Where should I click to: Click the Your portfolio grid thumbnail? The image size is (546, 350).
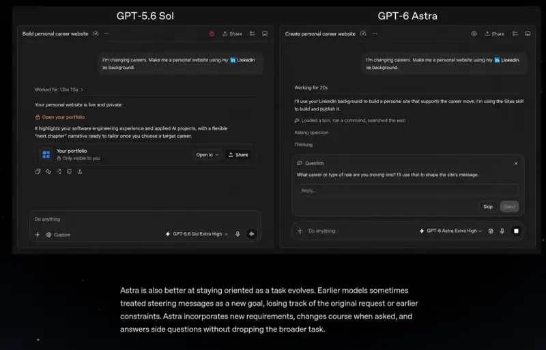click(x=46, y=154)
